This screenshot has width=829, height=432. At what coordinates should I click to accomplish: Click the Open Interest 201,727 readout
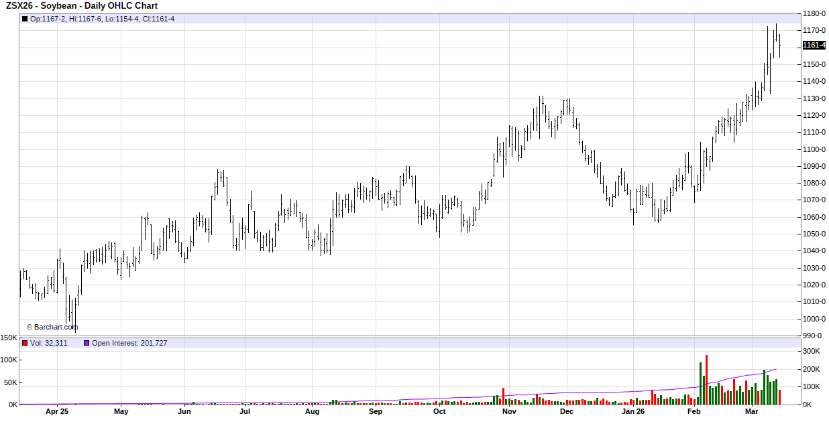pos(129,343)
